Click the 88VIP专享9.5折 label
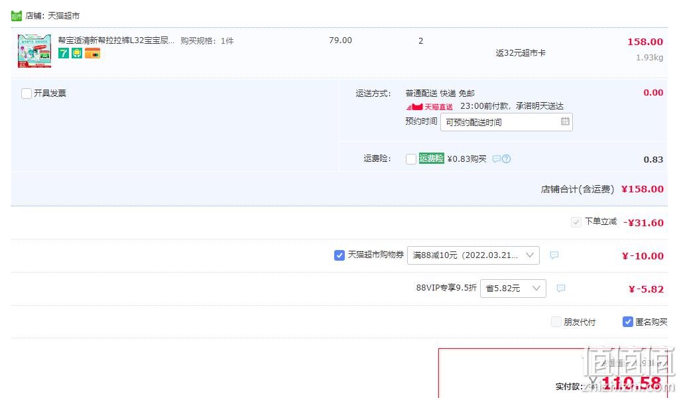This screenshot has height=398, width=681. [446, 288]
